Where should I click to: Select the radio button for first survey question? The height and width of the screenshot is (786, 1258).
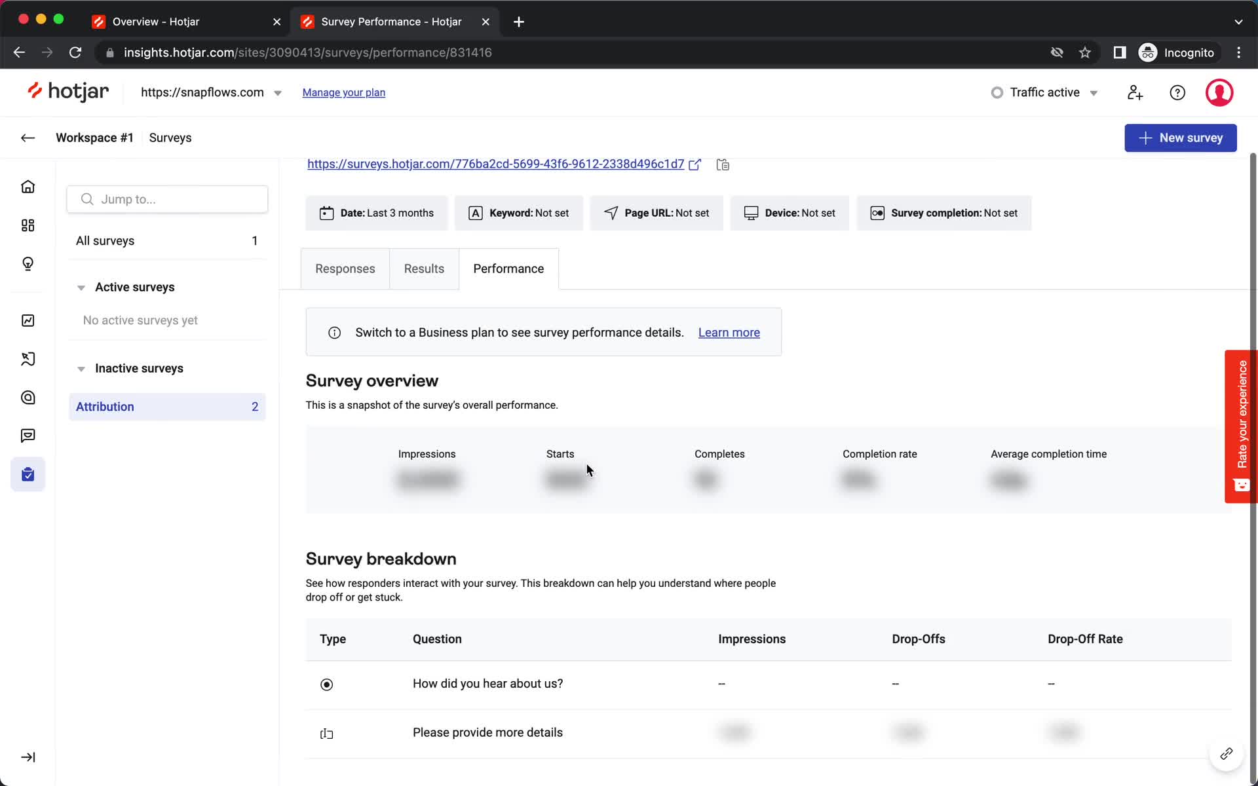[x=327, y=683]
